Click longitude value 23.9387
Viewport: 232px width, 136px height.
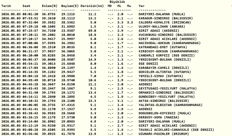click(68, 31)
